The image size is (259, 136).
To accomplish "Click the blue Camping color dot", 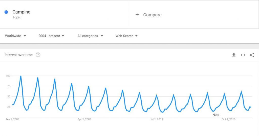I will coord(6,12).
